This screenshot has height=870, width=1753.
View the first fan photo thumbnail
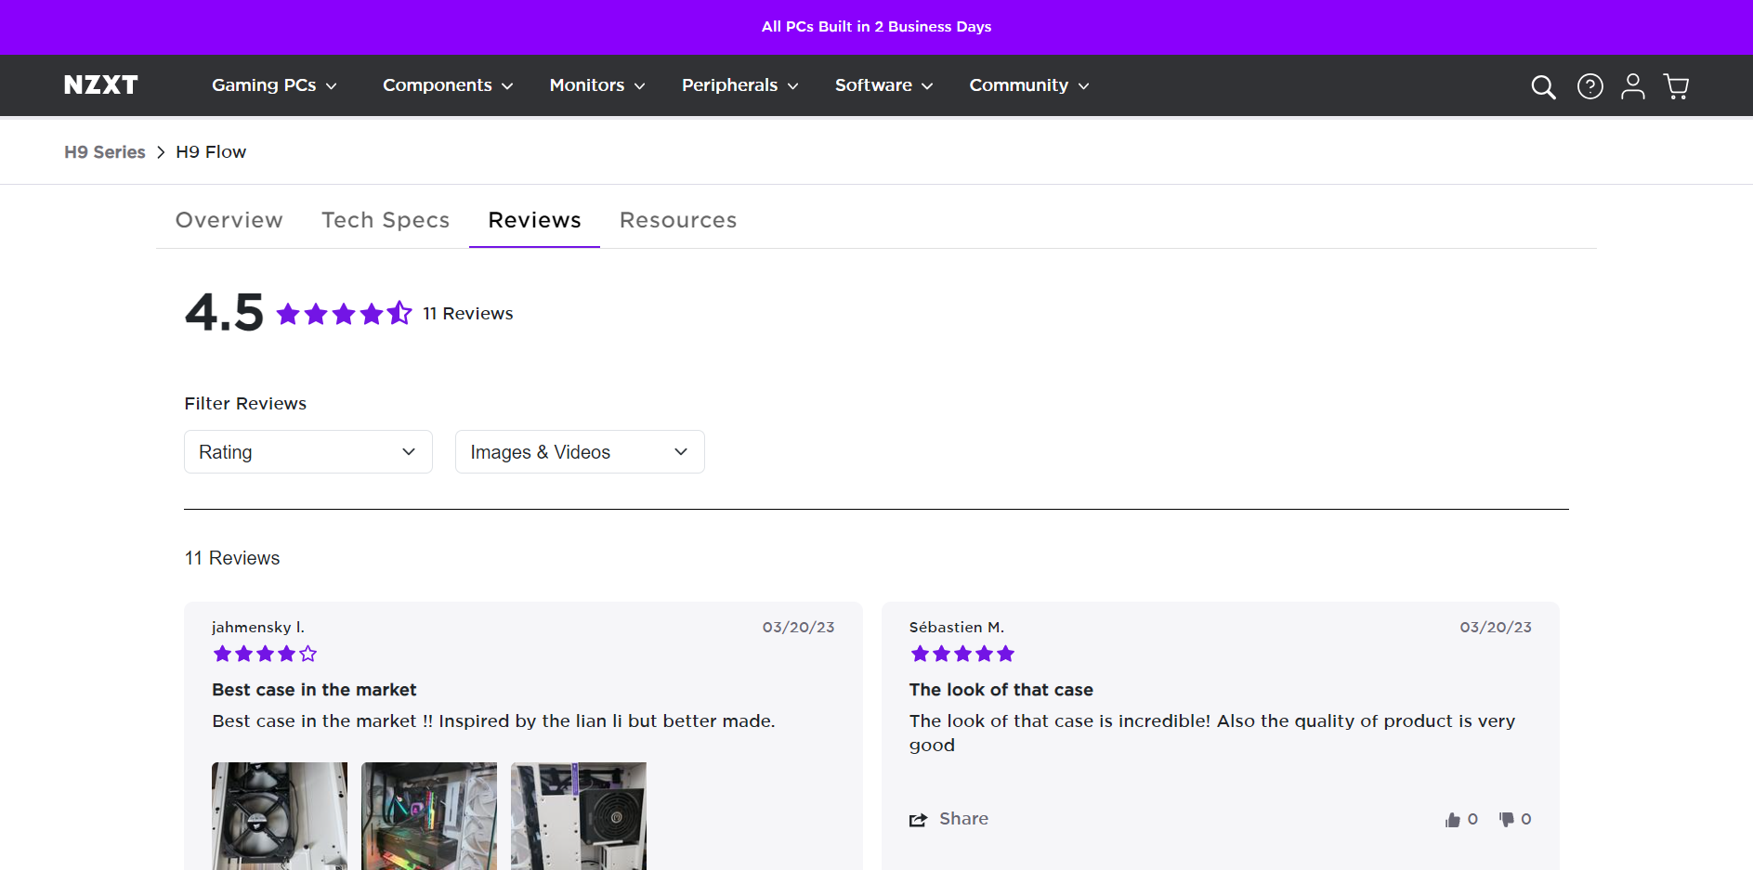(x=280, y=815)
